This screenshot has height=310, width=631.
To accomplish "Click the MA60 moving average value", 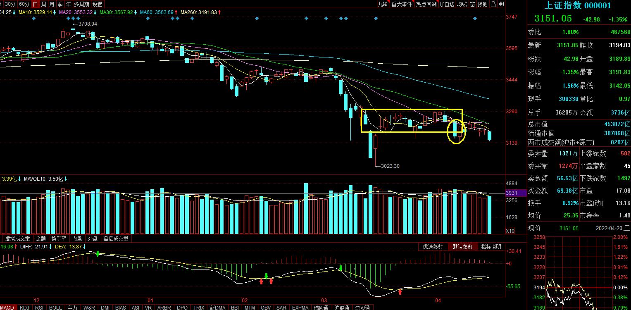I will [x=159, y=12].
